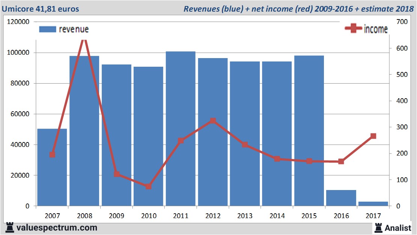Click the 120000 revenue axis label
The width and height of the screenshot is (417, 235).
pyautogui.click(x=18, y=22)
